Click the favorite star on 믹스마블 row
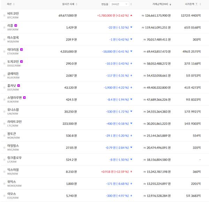209x202 pixels. pyautogui.click(x=4, y=172)
